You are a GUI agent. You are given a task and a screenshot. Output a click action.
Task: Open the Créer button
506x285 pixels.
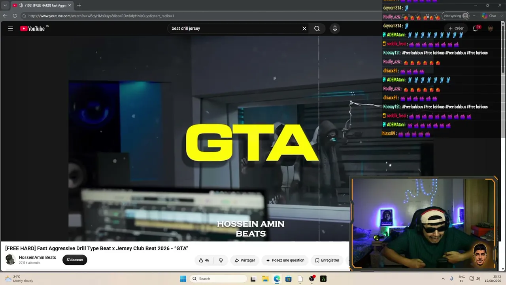point(456,28)
